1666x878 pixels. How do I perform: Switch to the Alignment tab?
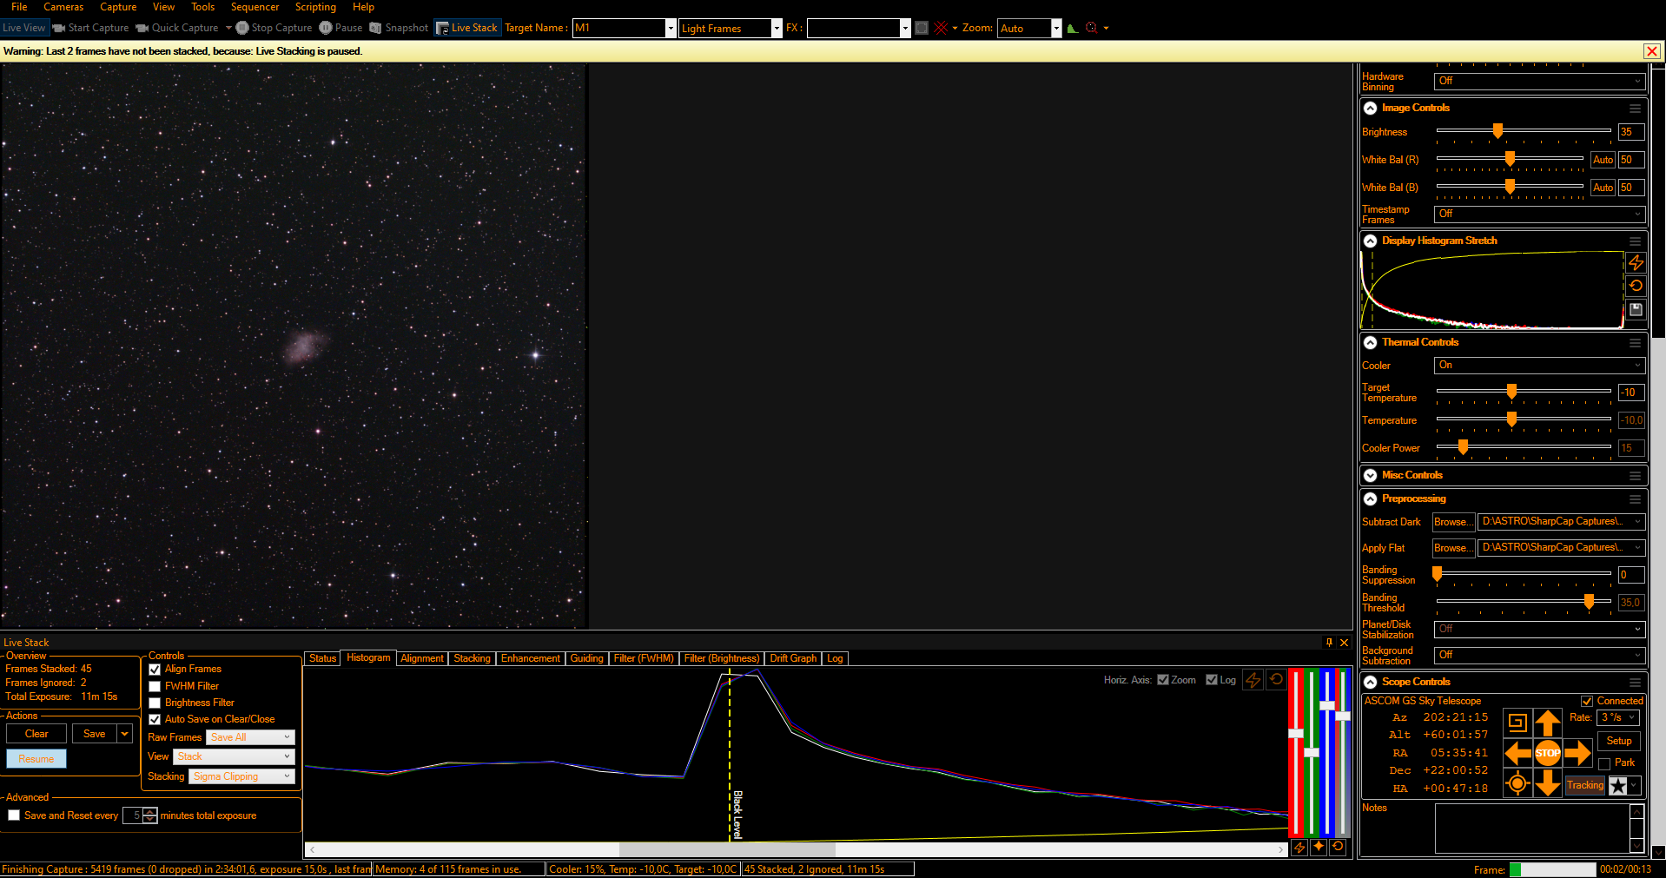click(x=422, y=658)
